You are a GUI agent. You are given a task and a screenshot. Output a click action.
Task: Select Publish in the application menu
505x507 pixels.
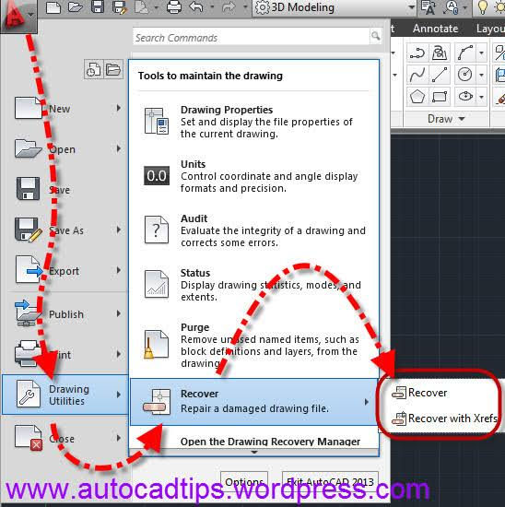[x=65, y=314]
